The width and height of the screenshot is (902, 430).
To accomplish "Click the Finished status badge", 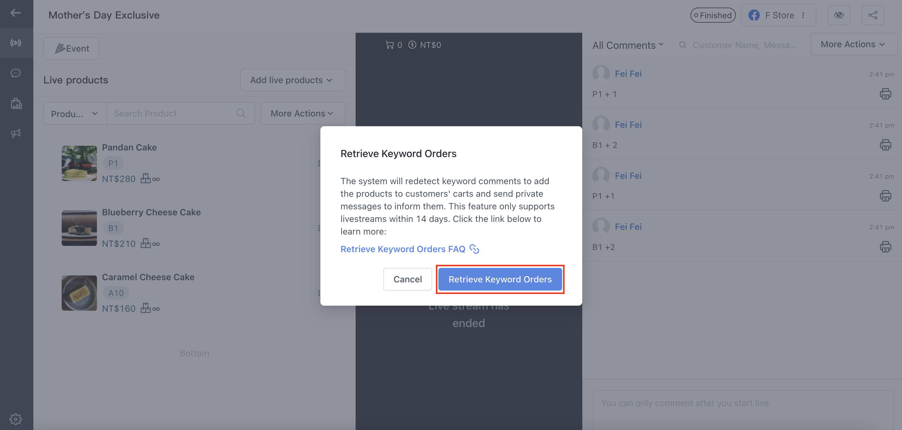I will 713,15.
